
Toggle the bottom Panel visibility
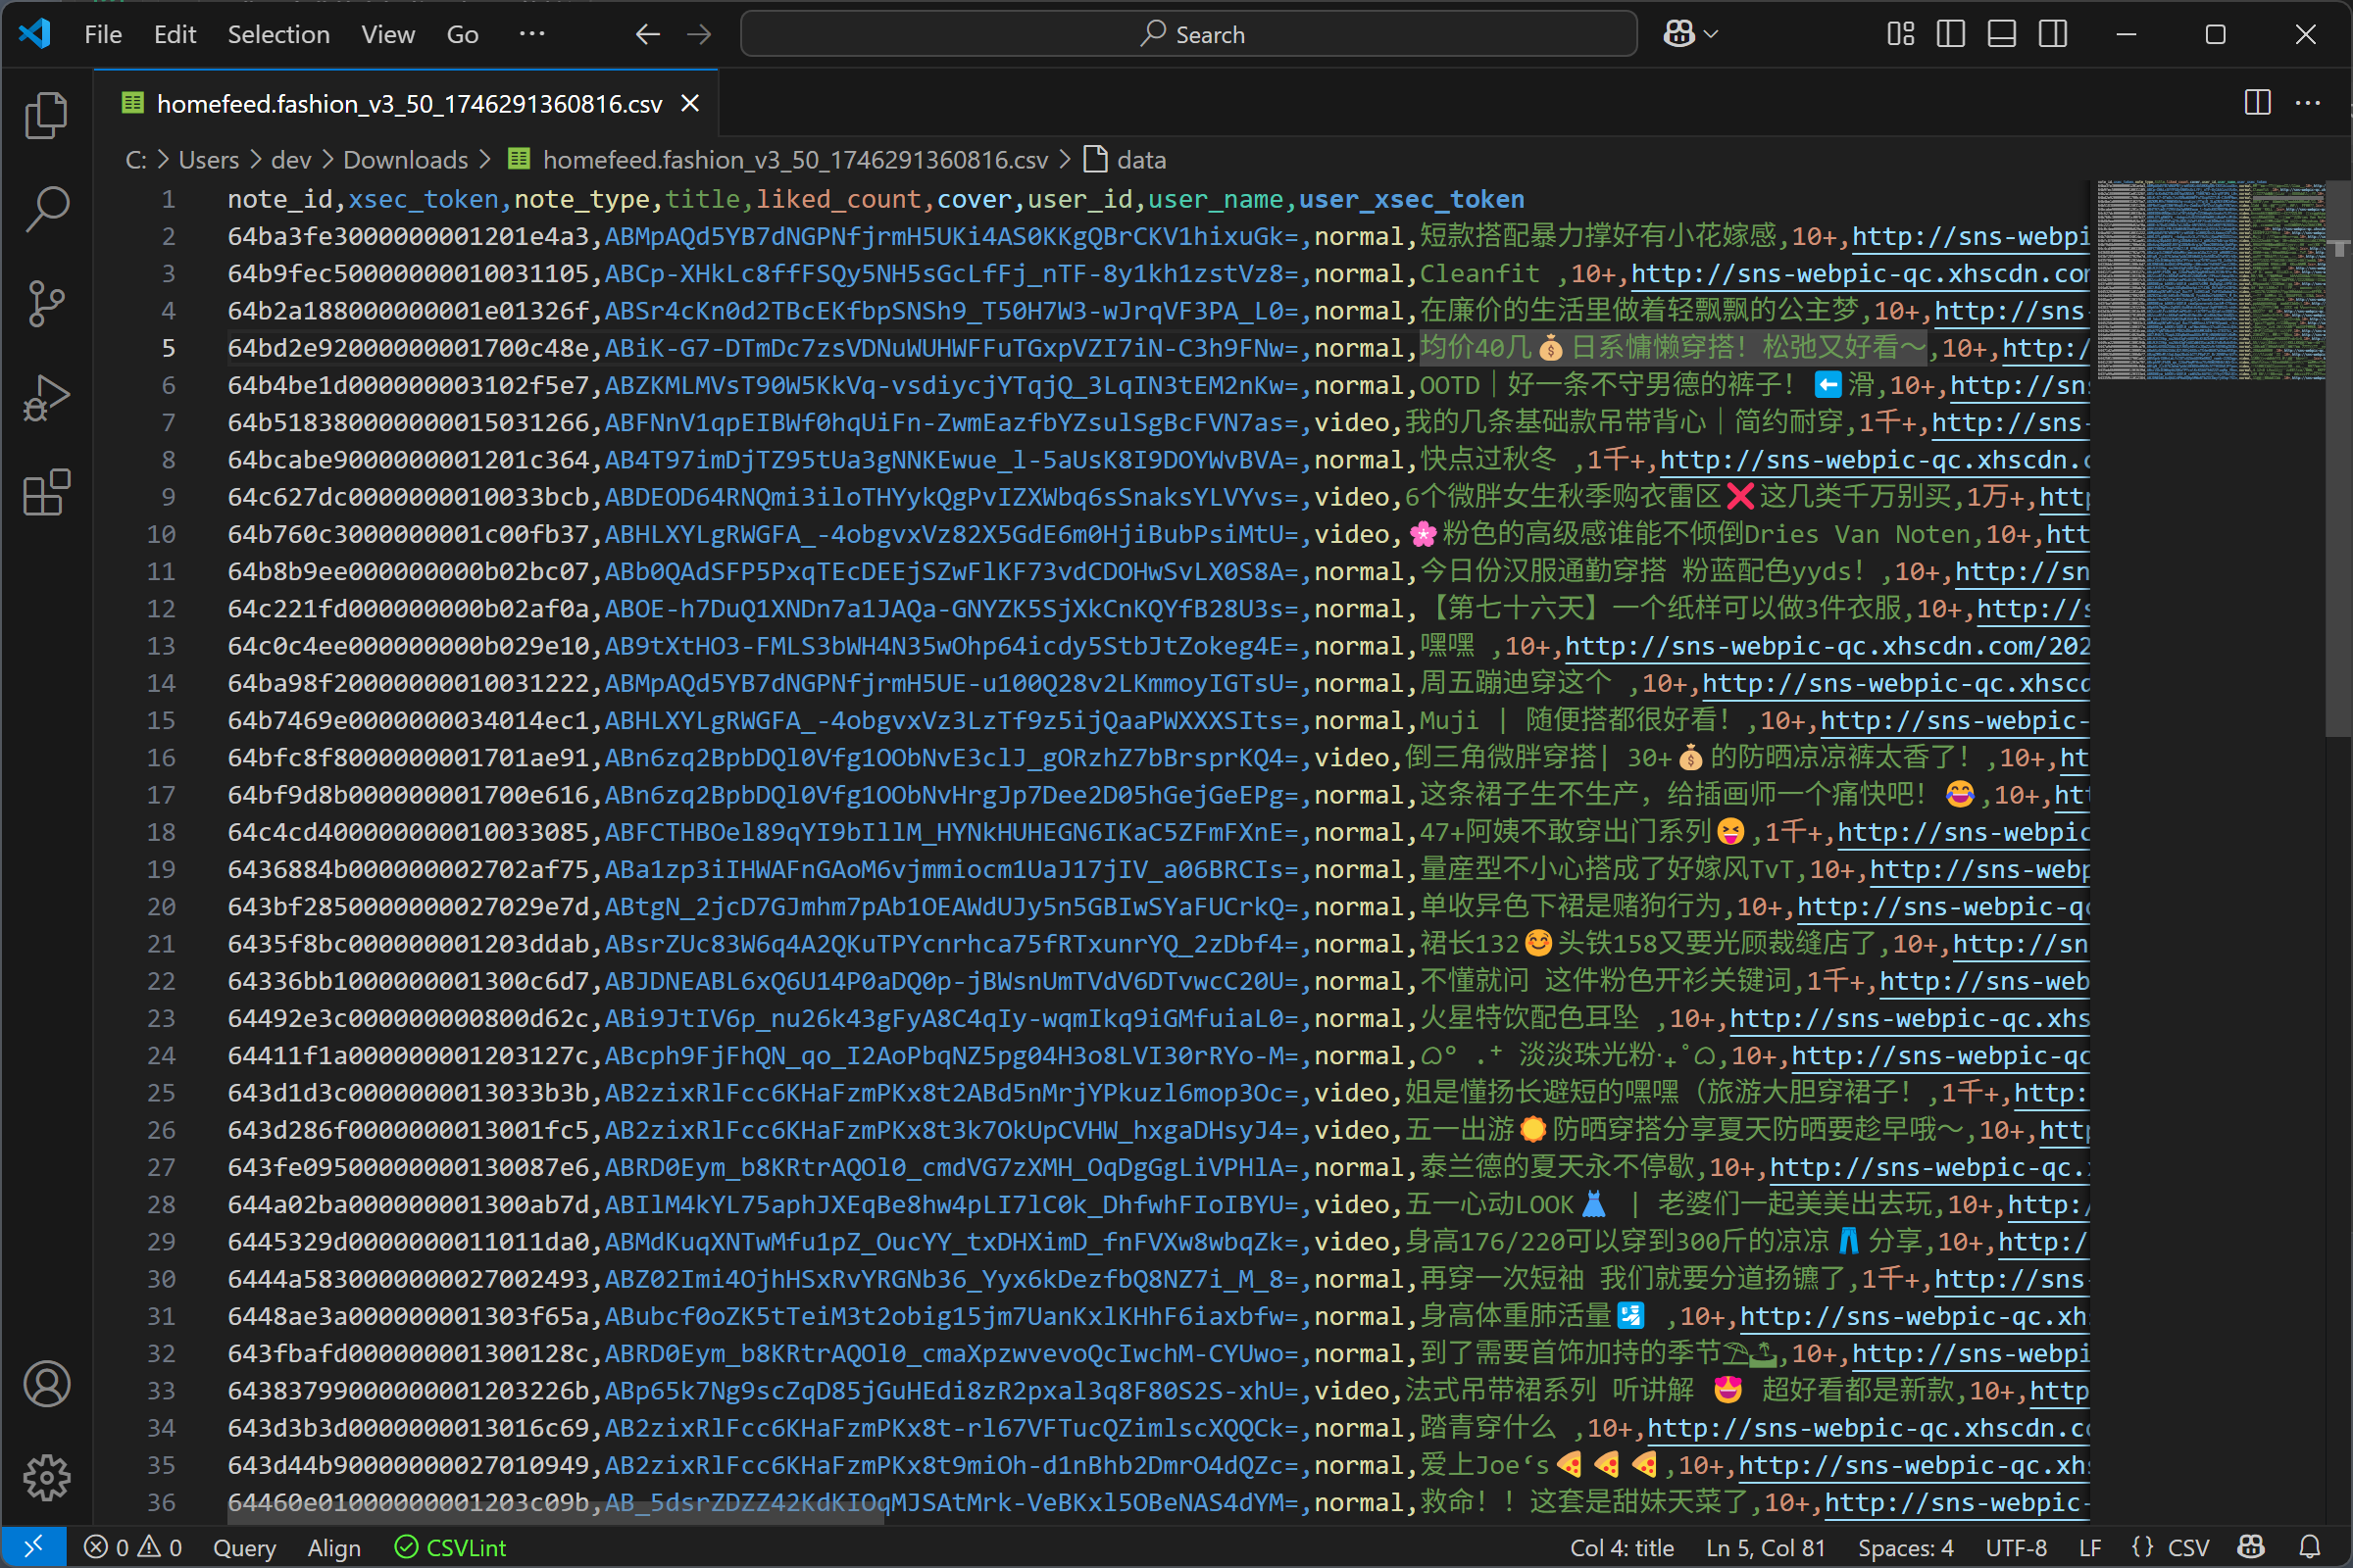point(2001,34)
